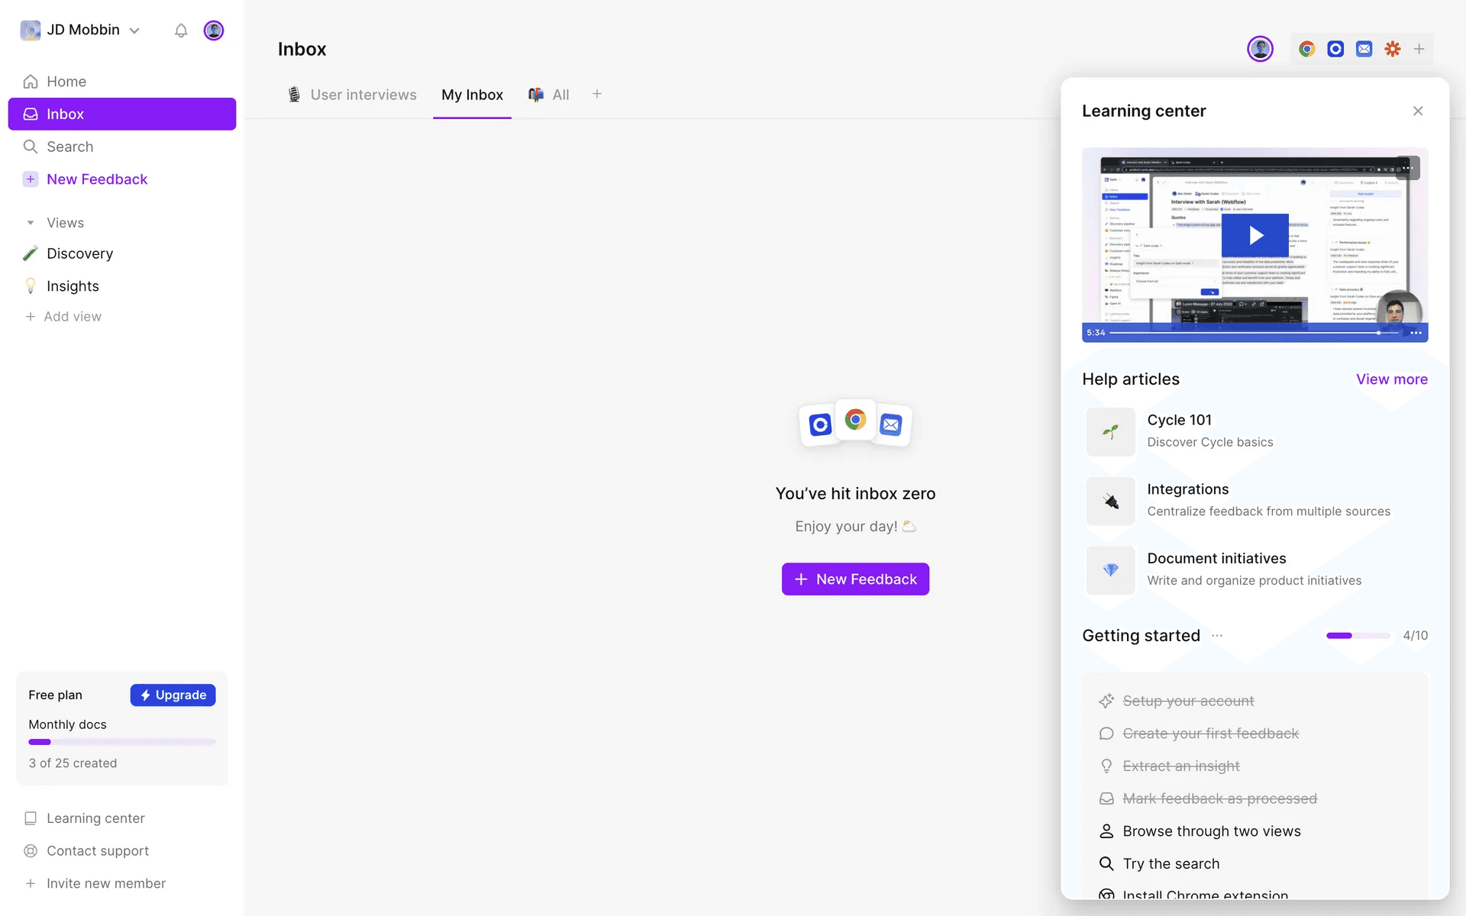The image size is (1466, 916).
Task: Collapse the Views section
Action: coord(31,223)
